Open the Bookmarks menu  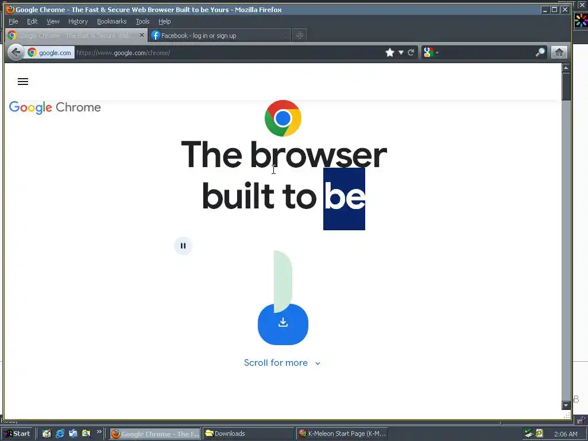tap(112, 21)
